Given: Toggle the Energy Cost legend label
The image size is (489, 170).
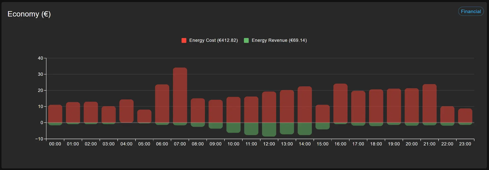Looking at the screenshot, I should tap(213, 40).
